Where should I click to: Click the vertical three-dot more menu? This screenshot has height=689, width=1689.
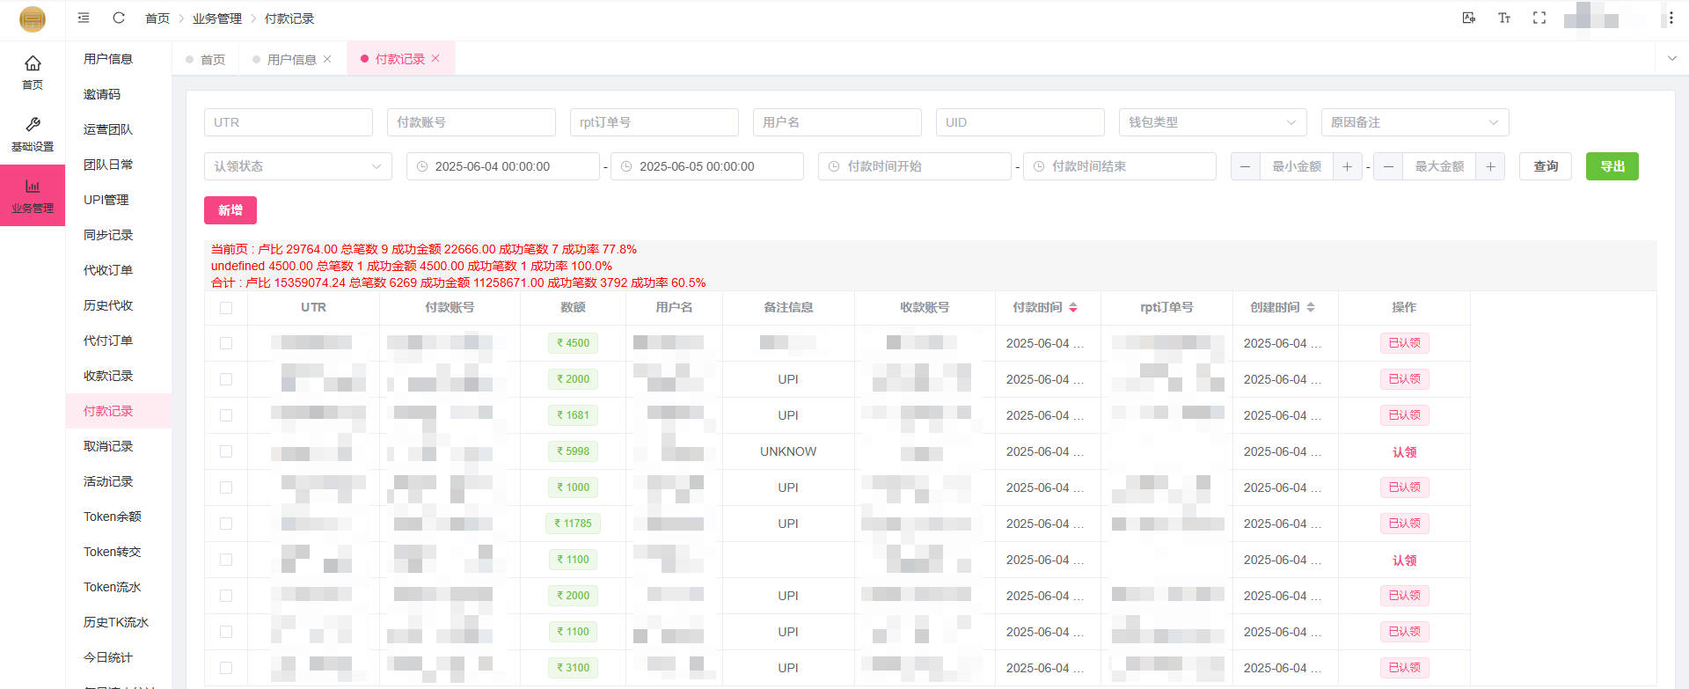click(x=1671, y=18)
